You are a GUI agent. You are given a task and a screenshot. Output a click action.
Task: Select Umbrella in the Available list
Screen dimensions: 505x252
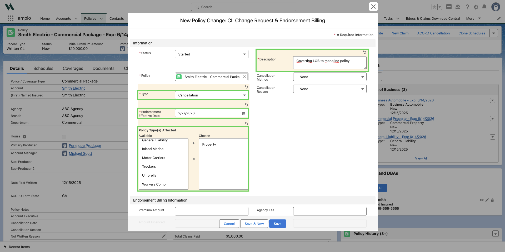tap(163, 176)
